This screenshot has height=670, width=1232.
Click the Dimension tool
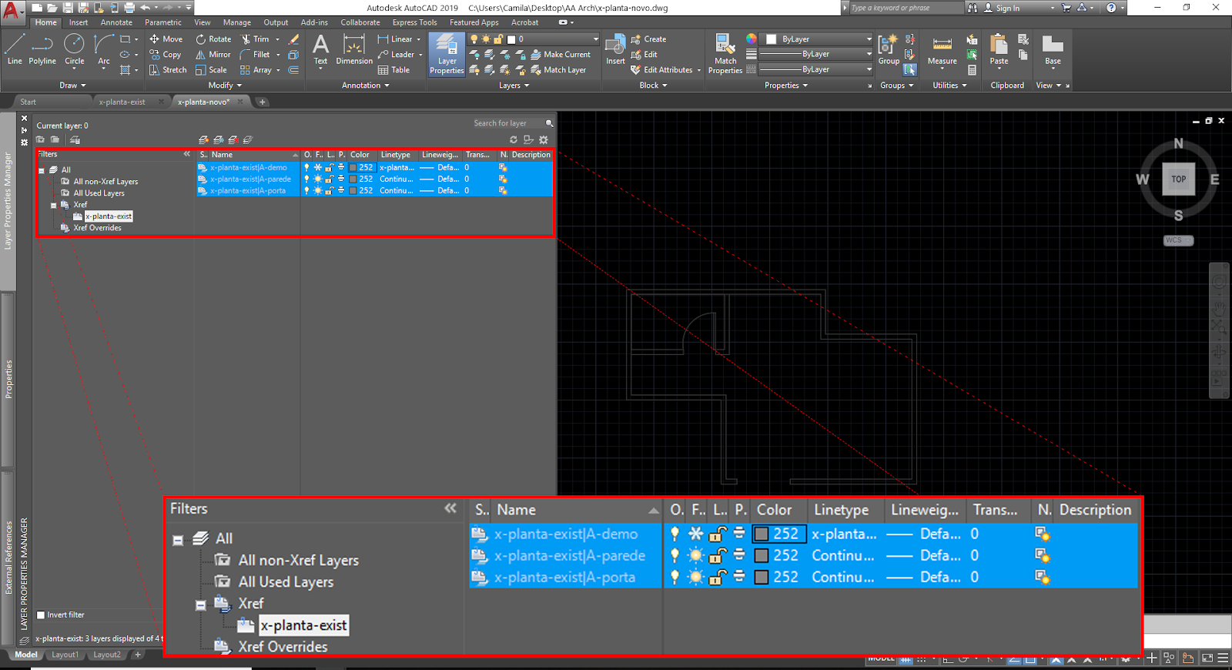[x=354, y=49]
